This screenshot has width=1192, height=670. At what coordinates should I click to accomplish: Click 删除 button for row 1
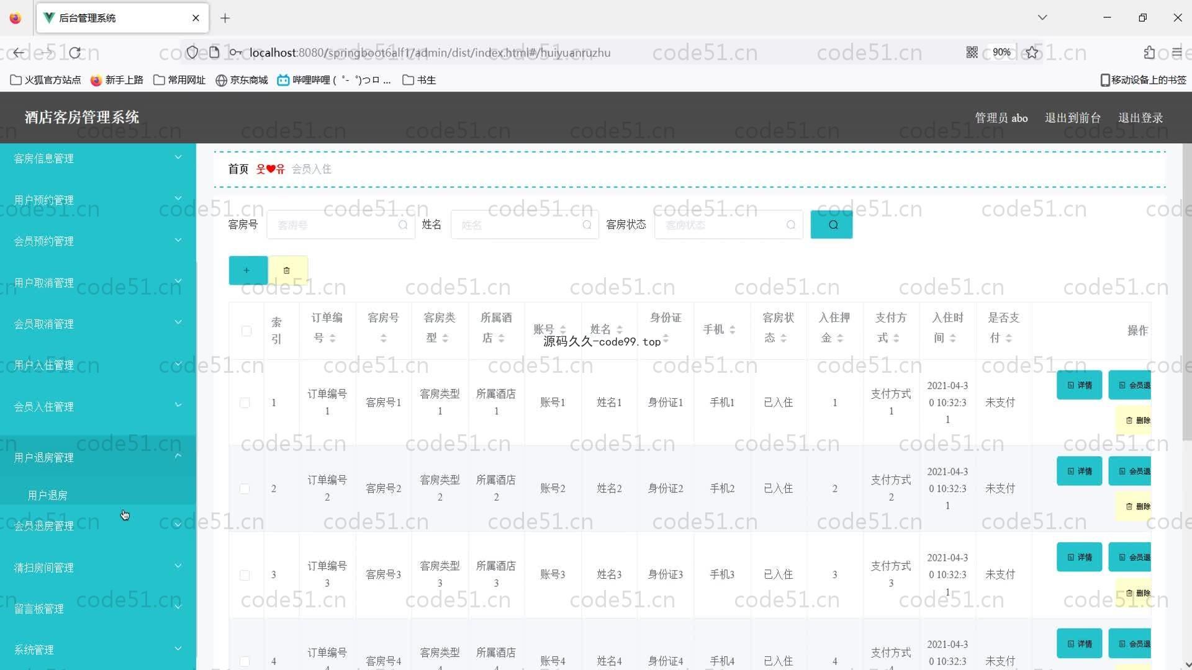point(1134,420)
